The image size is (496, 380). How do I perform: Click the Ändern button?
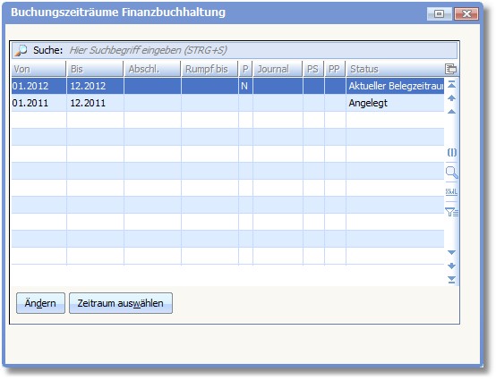click(40, 303)
